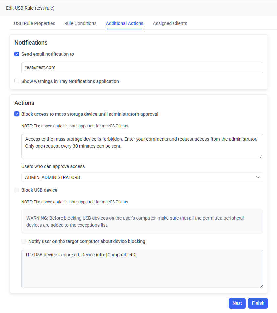Click resize handle of USB blocked message box

click(x=261, y=286)
